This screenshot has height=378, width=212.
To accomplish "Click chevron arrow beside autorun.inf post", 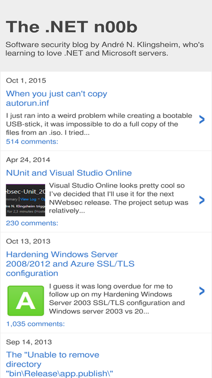I will (202, 120).
